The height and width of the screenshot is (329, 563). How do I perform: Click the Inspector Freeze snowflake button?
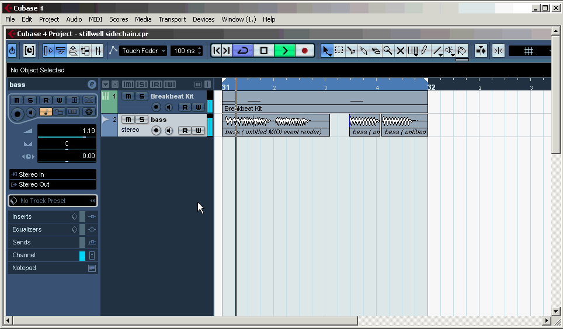click(x=89, y=112)
